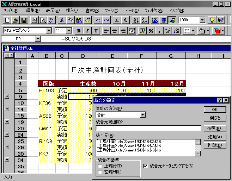The width and height of the screenshot is (232, 181).
Task: Enable the 左端列 checkbox
Action: pyautogui.click(x=100, y=171)
